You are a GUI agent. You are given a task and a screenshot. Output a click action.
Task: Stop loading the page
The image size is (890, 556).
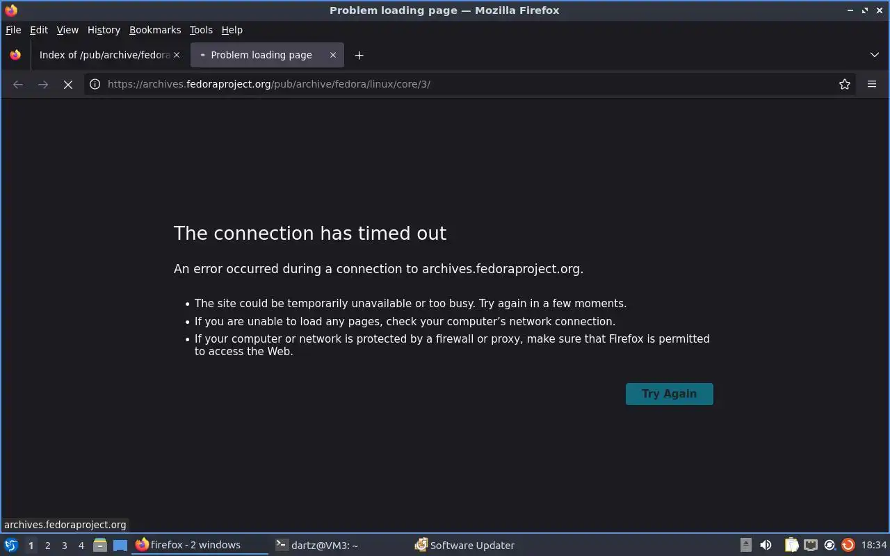coord(67,84)
